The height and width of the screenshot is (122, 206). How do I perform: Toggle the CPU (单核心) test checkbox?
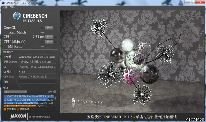tap(55, 42)
